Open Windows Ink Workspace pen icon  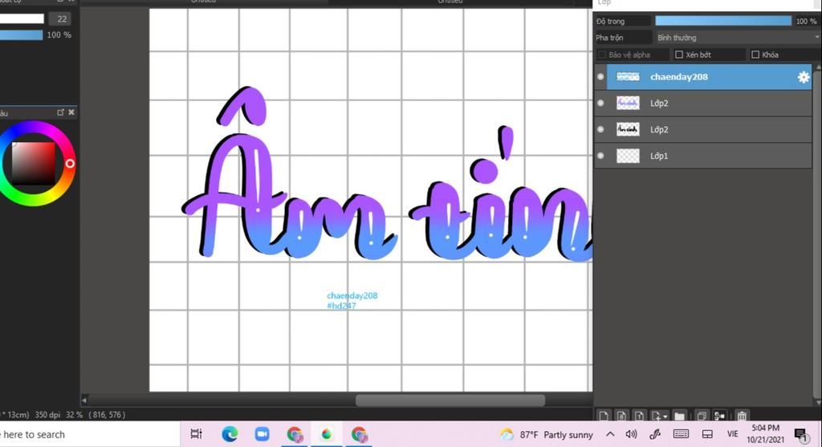pos(655,434)
